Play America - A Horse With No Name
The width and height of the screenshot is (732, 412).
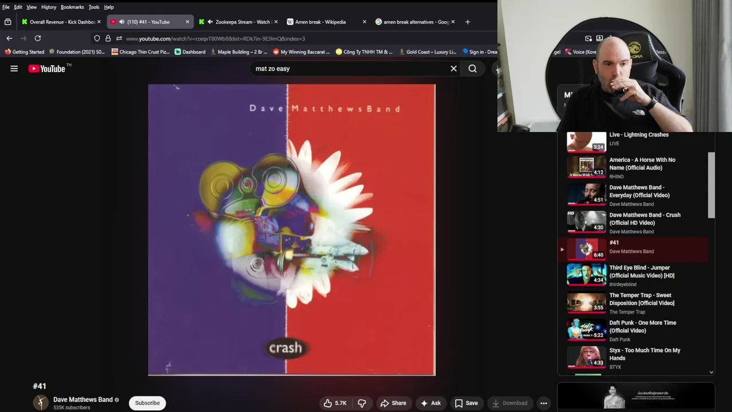(x=634, y=168)
